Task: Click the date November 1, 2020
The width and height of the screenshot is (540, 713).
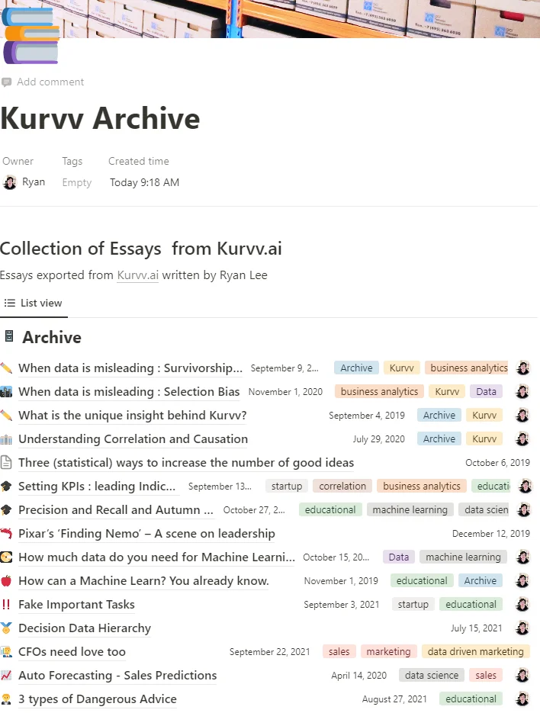Action: (x=285, y=392)
